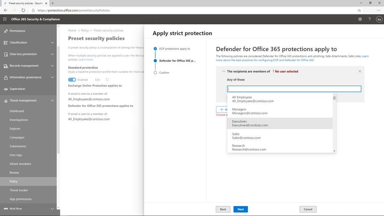Open the RA account avatar
Screen dimensions: 384x216
(x=379, y=19)
